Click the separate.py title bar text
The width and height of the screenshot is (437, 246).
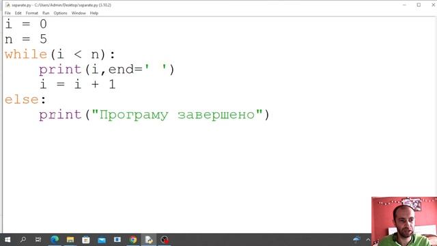pos(61,5)
